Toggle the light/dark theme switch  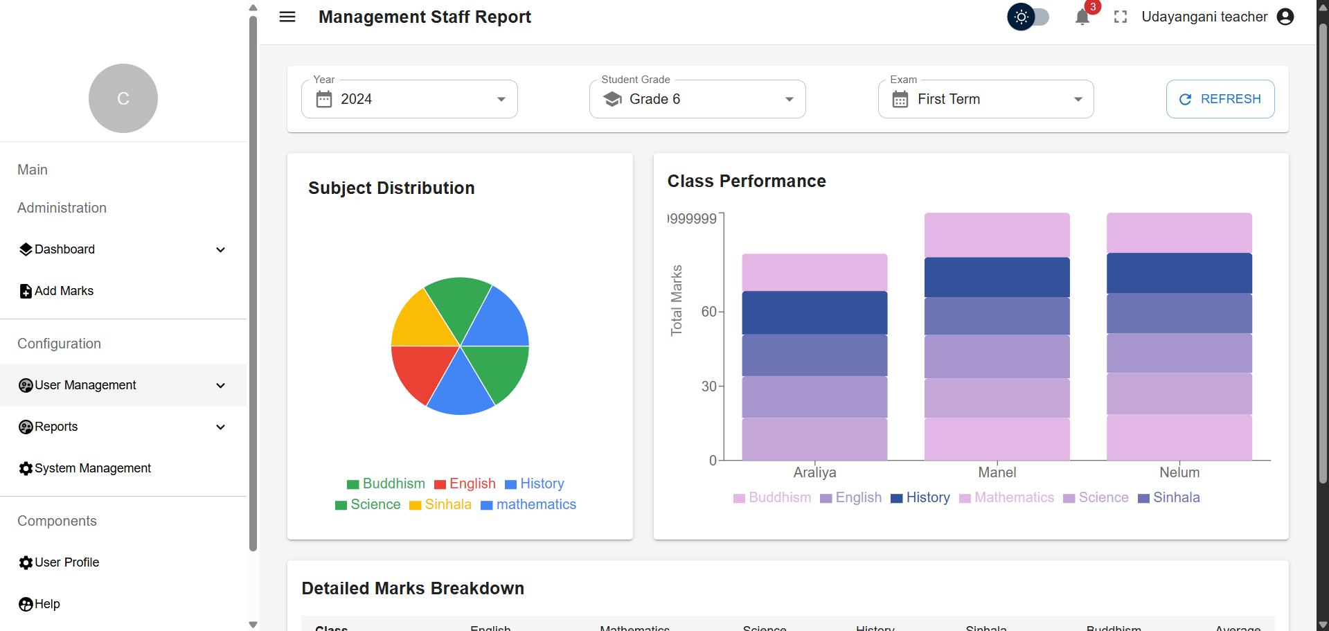1028,17
